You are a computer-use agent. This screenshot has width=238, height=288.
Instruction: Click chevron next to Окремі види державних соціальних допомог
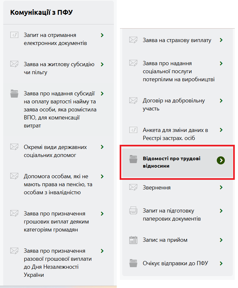pyautogui.click(x=102, y=147)
